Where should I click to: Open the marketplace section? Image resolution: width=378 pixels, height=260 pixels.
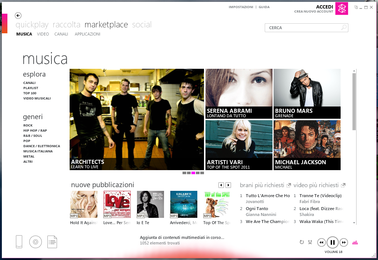(106, 24)
